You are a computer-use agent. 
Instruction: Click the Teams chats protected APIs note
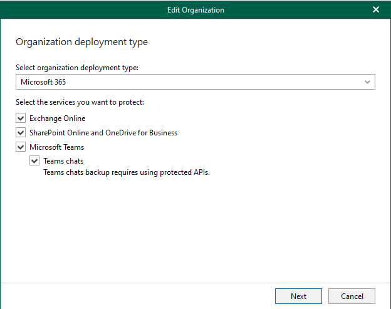127,172
